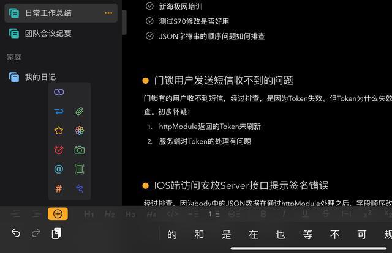Select the document scan icon

coord(80,169)
